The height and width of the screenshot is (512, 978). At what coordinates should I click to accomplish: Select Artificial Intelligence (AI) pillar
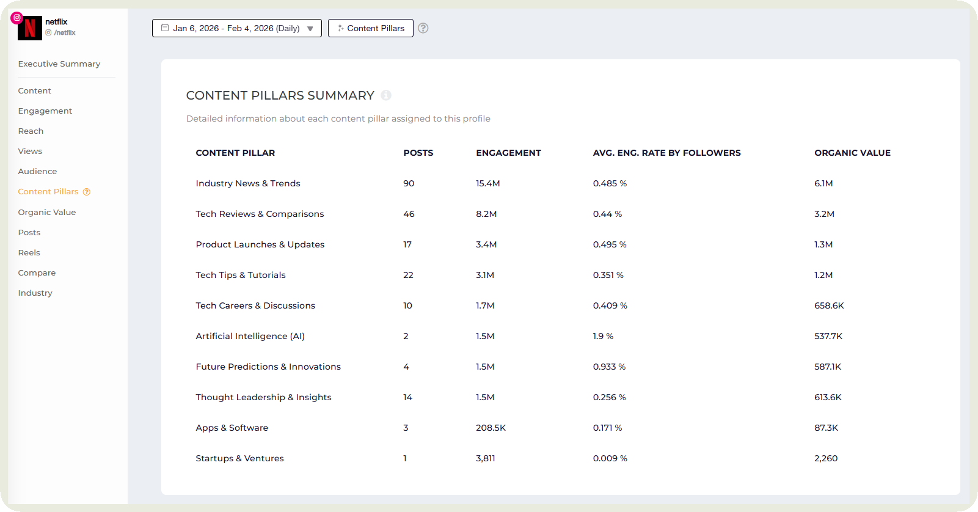[x=250, y=336]
